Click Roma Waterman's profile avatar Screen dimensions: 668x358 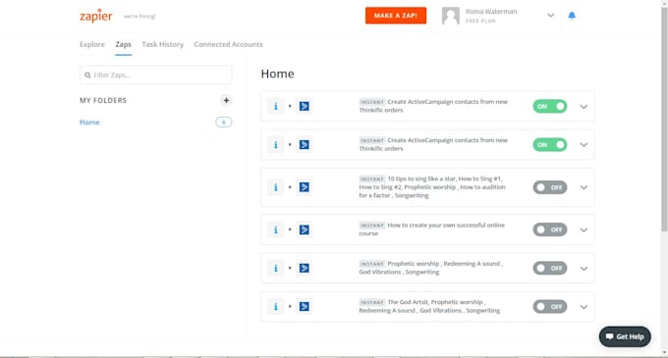(450, 16)
